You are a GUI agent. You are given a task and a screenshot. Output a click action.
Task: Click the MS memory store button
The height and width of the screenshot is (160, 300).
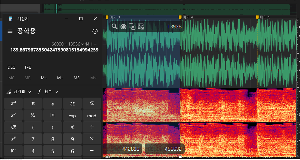[77, 78]
